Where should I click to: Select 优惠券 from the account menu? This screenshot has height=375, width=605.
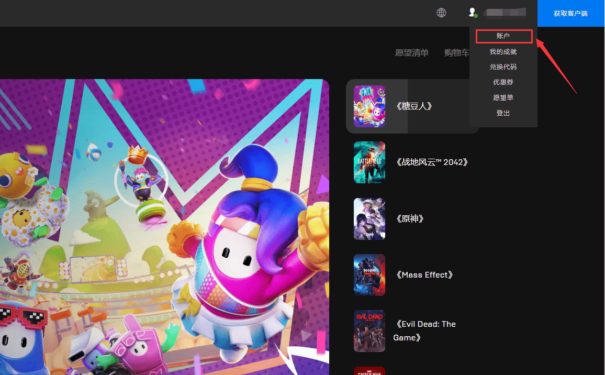(503, 82)
